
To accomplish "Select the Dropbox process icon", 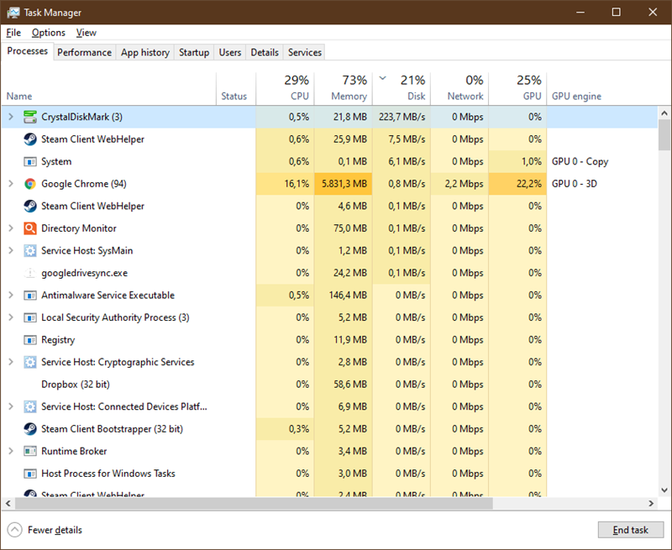I will tap(30, 384).
